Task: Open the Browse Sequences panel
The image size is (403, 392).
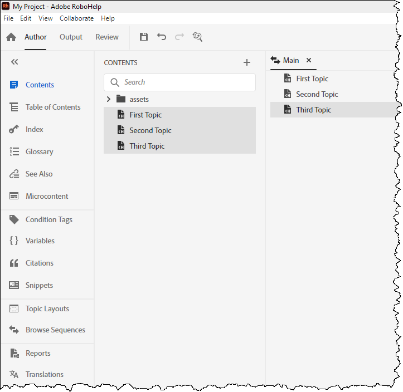Action: [x=55, y=330]
